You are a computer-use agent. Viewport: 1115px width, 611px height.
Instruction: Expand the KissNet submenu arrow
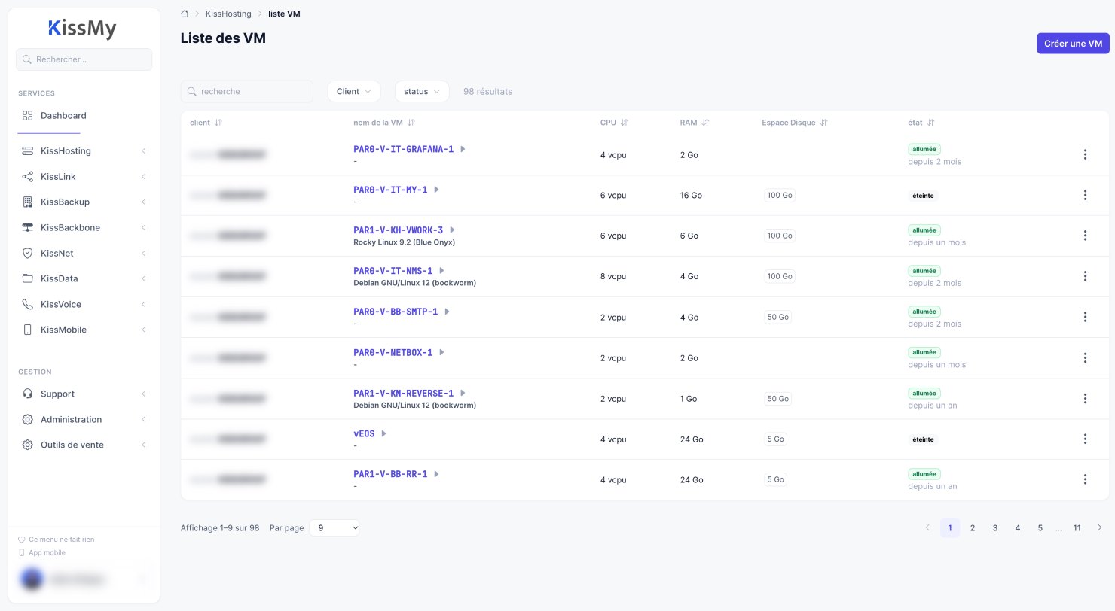[x=143, y=254]
